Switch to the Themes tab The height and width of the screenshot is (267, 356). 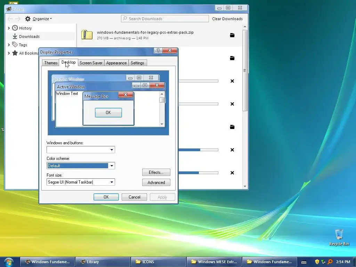pos(51,63)
